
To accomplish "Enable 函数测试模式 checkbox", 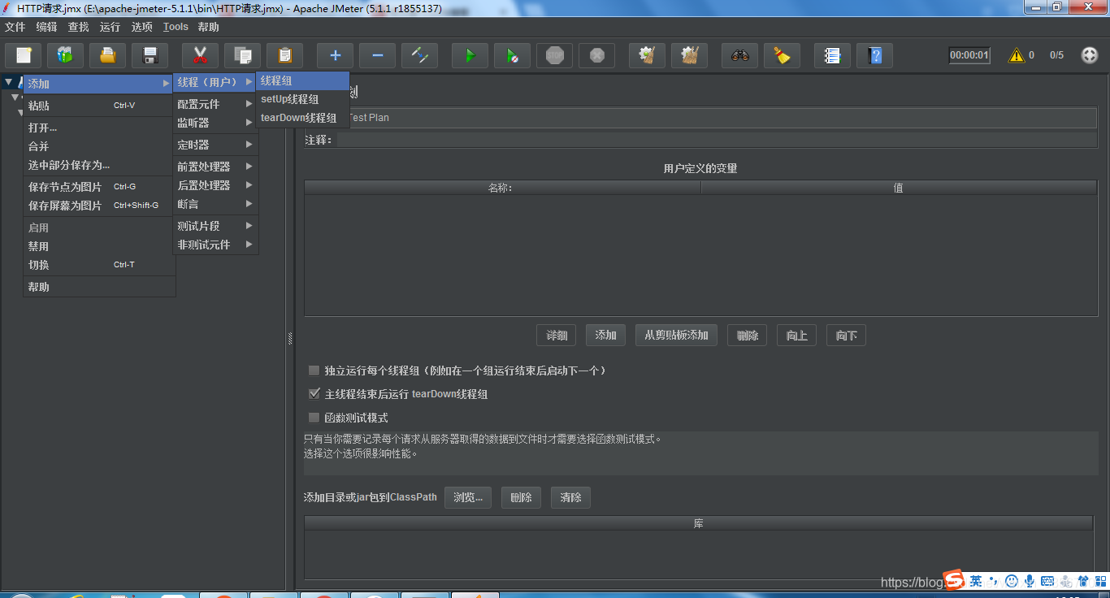I will [314, 418].
